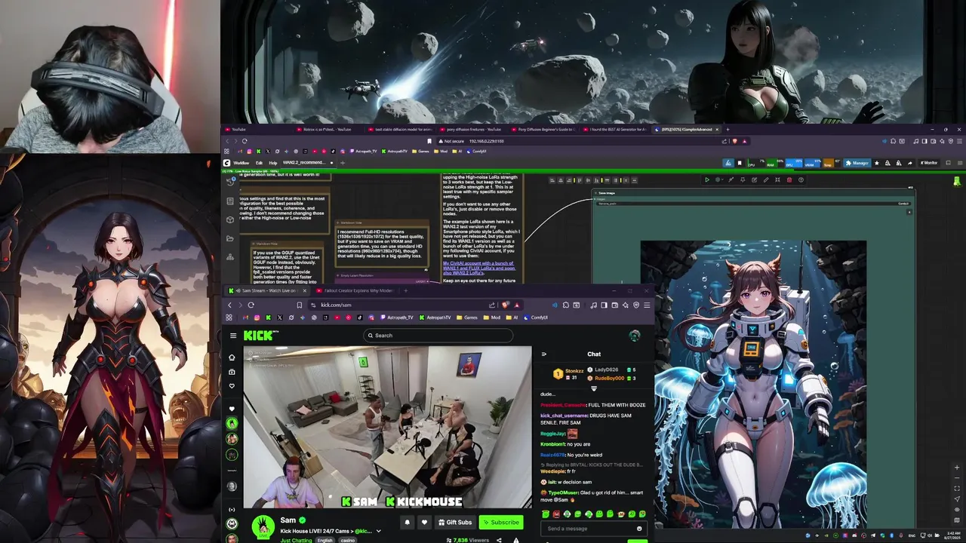Click the red delete icon in ComfyUI node toolbar
The image size is (966, 543).
click(x=789, y=179)
